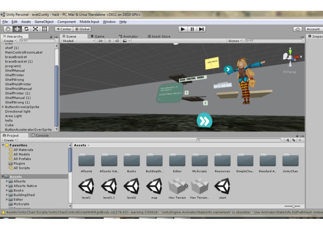This screenshot has width=323, height=229.
Task: Select start scene asset
Action: tap(222, 188)
